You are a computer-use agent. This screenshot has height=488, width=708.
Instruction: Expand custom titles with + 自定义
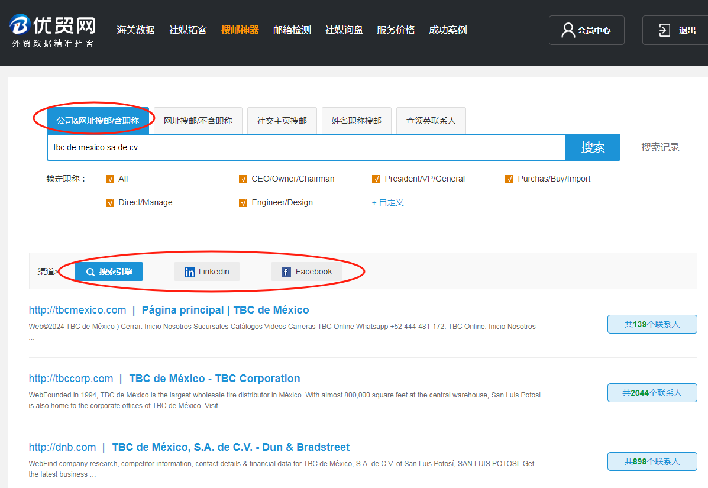387,203
